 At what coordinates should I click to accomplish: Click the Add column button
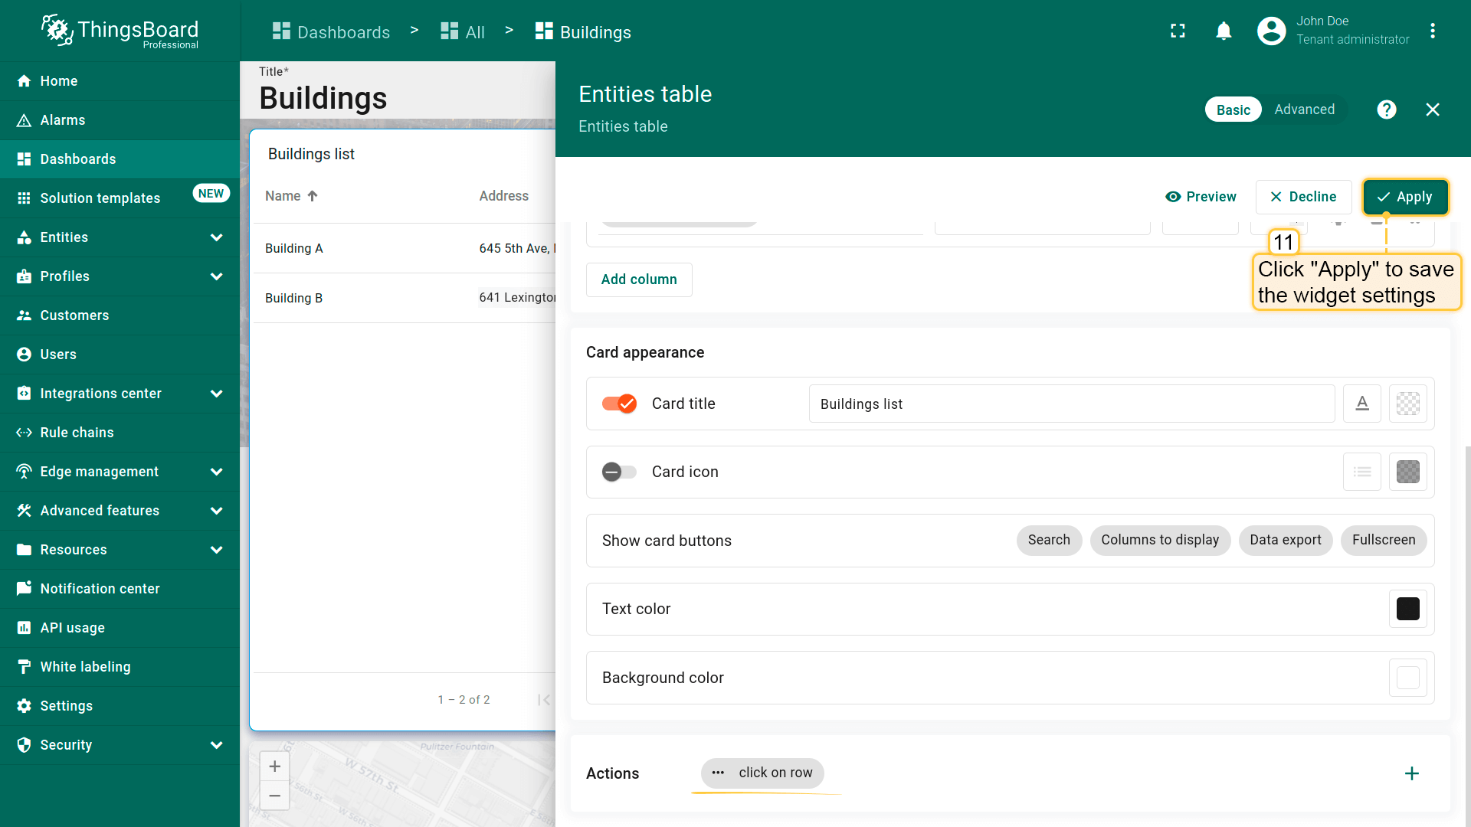639,279
